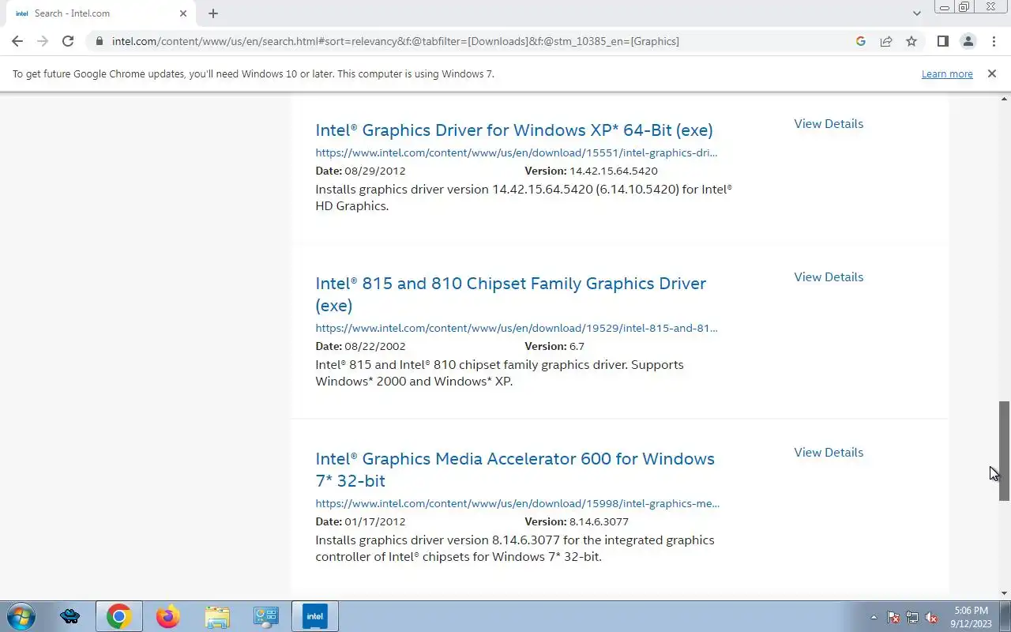Open the taskbar clock and date
The height and width of the screenshot is (632, 1011).
(x=971, y=617)
